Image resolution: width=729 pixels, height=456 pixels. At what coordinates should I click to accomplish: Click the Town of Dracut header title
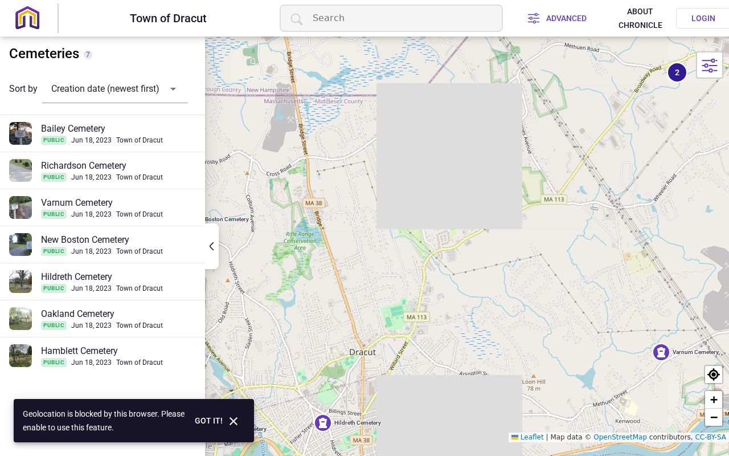(168, 18)
